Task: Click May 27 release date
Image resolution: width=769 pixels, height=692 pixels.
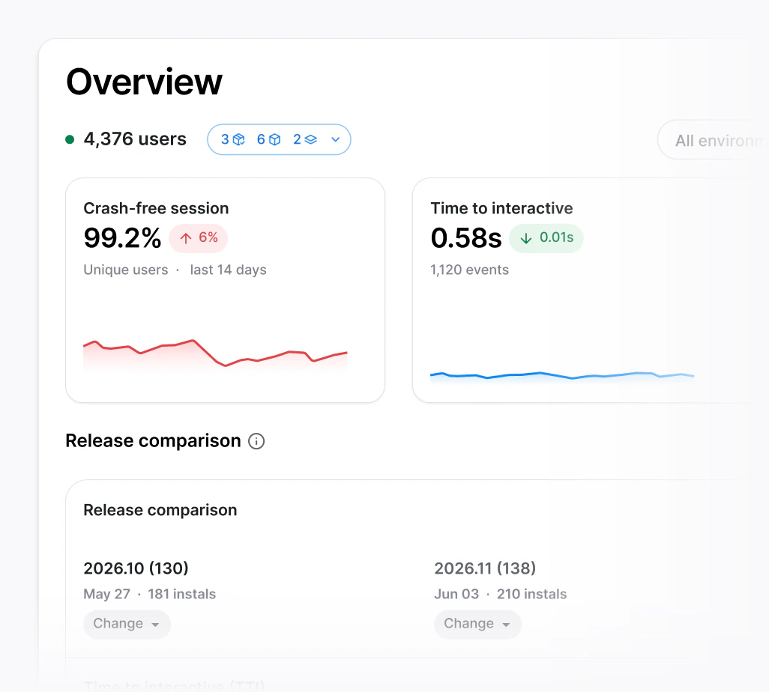Action: coord(107,594)
